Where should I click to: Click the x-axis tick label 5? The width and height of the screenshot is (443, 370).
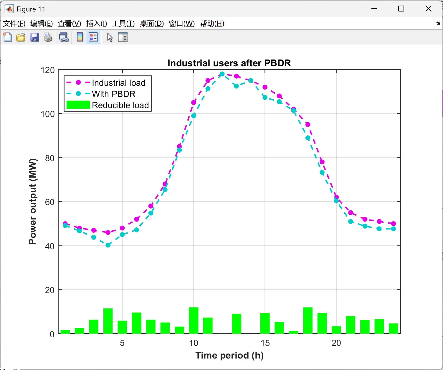[x=122, y=343]
